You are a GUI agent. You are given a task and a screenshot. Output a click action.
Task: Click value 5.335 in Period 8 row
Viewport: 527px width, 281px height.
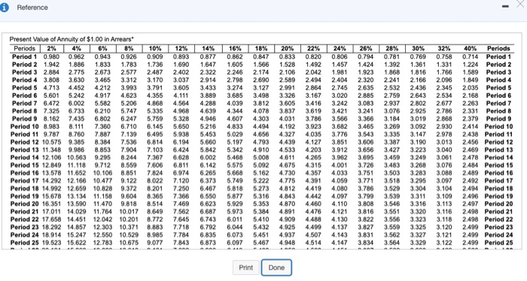[155, 111]
